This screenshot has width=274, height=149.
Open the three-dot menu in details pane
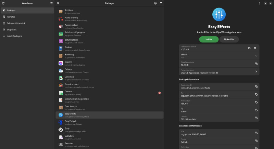pos(260,3)
